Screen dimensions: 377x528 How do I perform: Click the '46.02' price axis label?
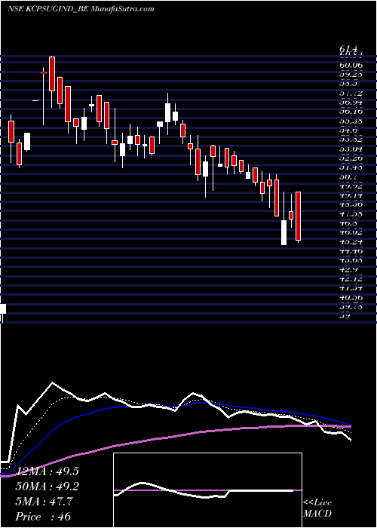click(x=350, y=232)
